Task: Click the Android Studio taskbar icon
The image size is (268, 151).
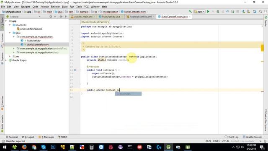Action: click(x=168, y=147)
